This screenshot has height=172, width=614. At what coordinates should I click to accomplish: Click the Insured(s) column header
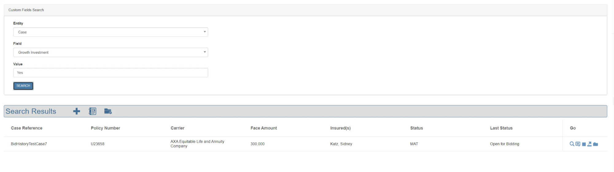(340, 128)
